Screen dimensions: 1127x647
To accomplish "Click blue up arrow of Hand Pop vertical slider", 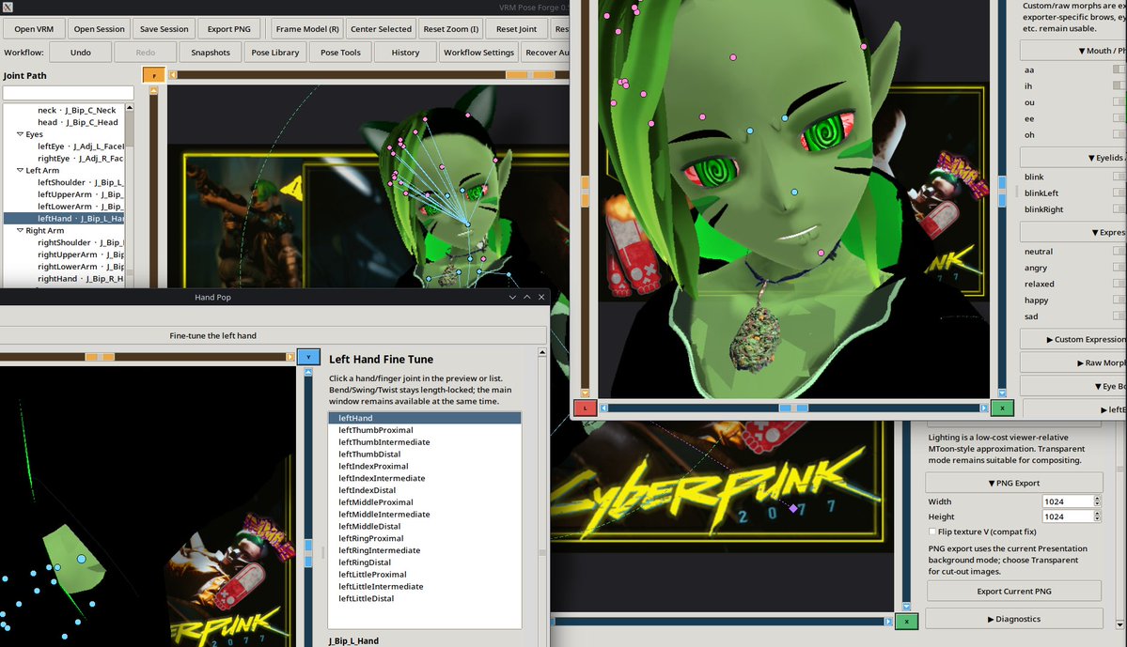I will 308,372.
